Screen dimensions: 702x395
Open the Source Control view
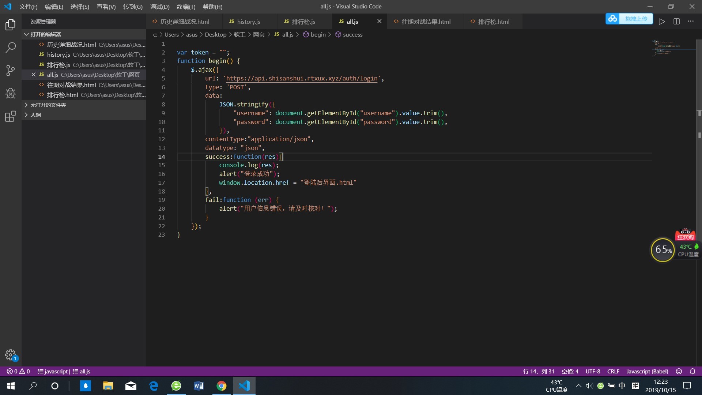(11, 70)
